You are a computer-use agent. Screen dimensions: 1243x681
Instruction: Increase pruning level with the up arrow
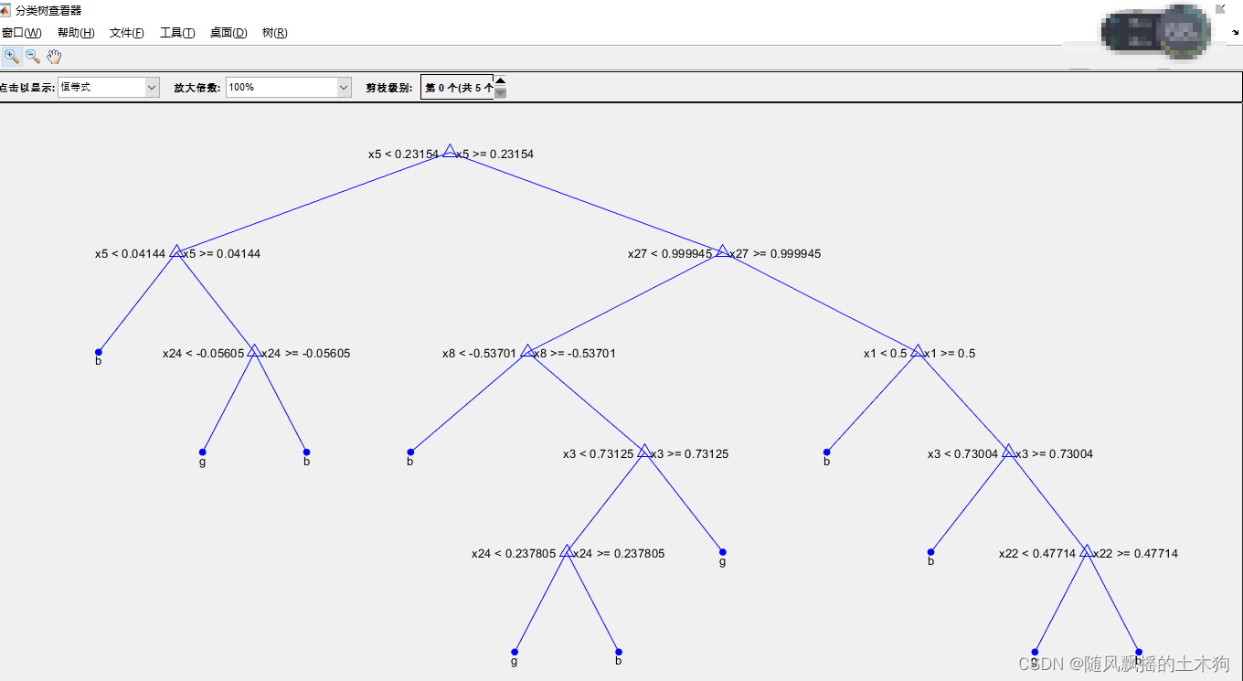click(x=500, y=80)
